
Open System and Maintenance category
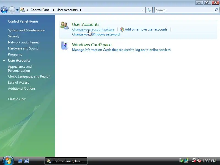(x=26, y=30)
